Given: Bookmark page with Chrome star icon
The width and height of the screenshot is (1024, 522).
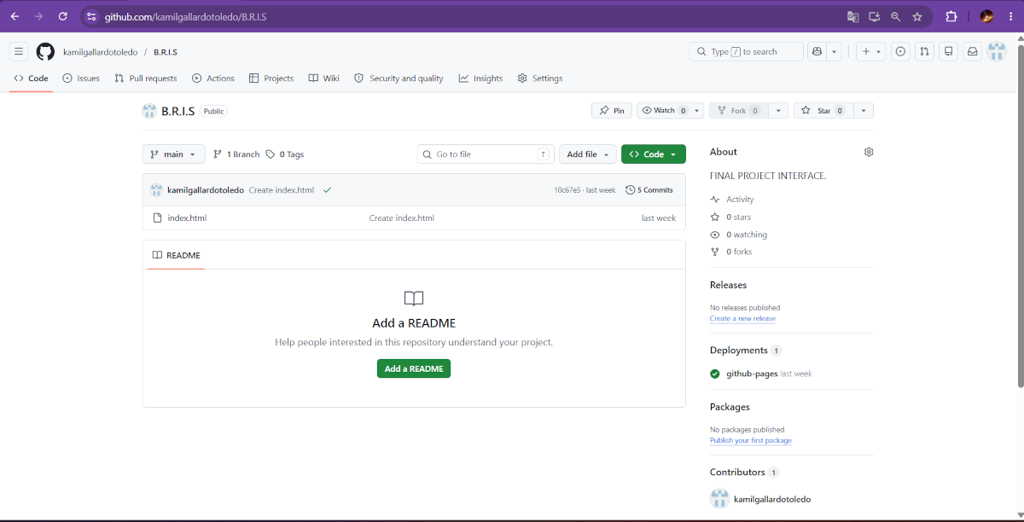Looking at the screenshot, I should 917,16.
